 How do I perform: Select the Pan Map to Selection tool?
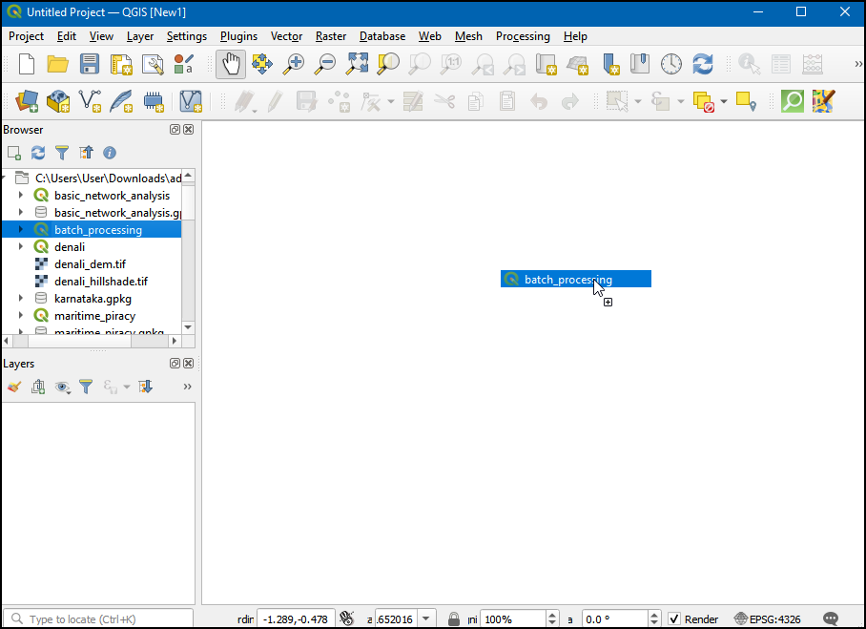coord(262,64)
